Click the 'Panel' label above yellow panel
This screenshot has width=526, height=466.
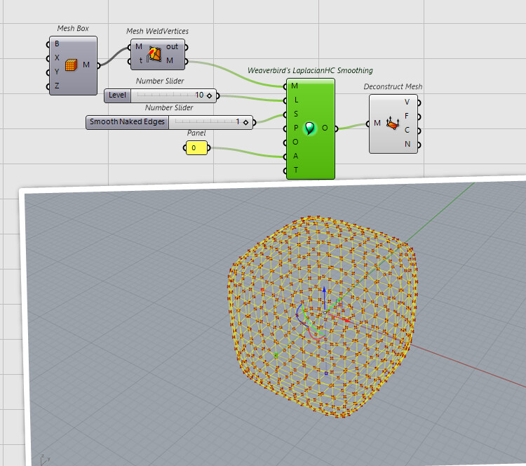[196, 133]
